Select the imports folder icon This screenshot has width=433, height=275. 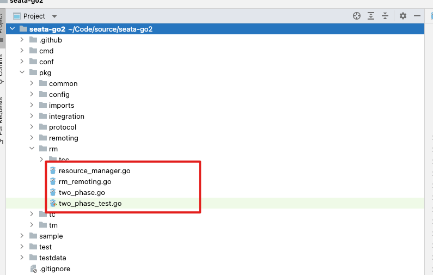click(43, 105)
